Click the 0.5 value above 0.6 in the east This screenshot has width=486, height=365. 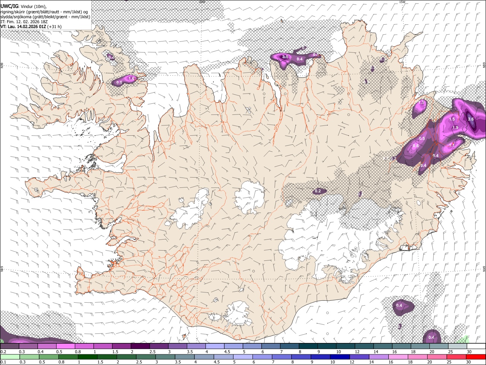tap(422, 138)
